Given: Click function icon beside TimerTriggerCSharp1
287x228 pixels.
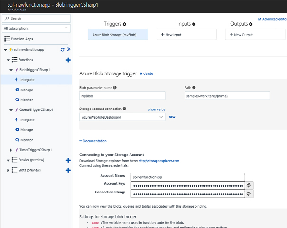Looking at the screenshot, I should pyautogui.click(x=17, y=150).
